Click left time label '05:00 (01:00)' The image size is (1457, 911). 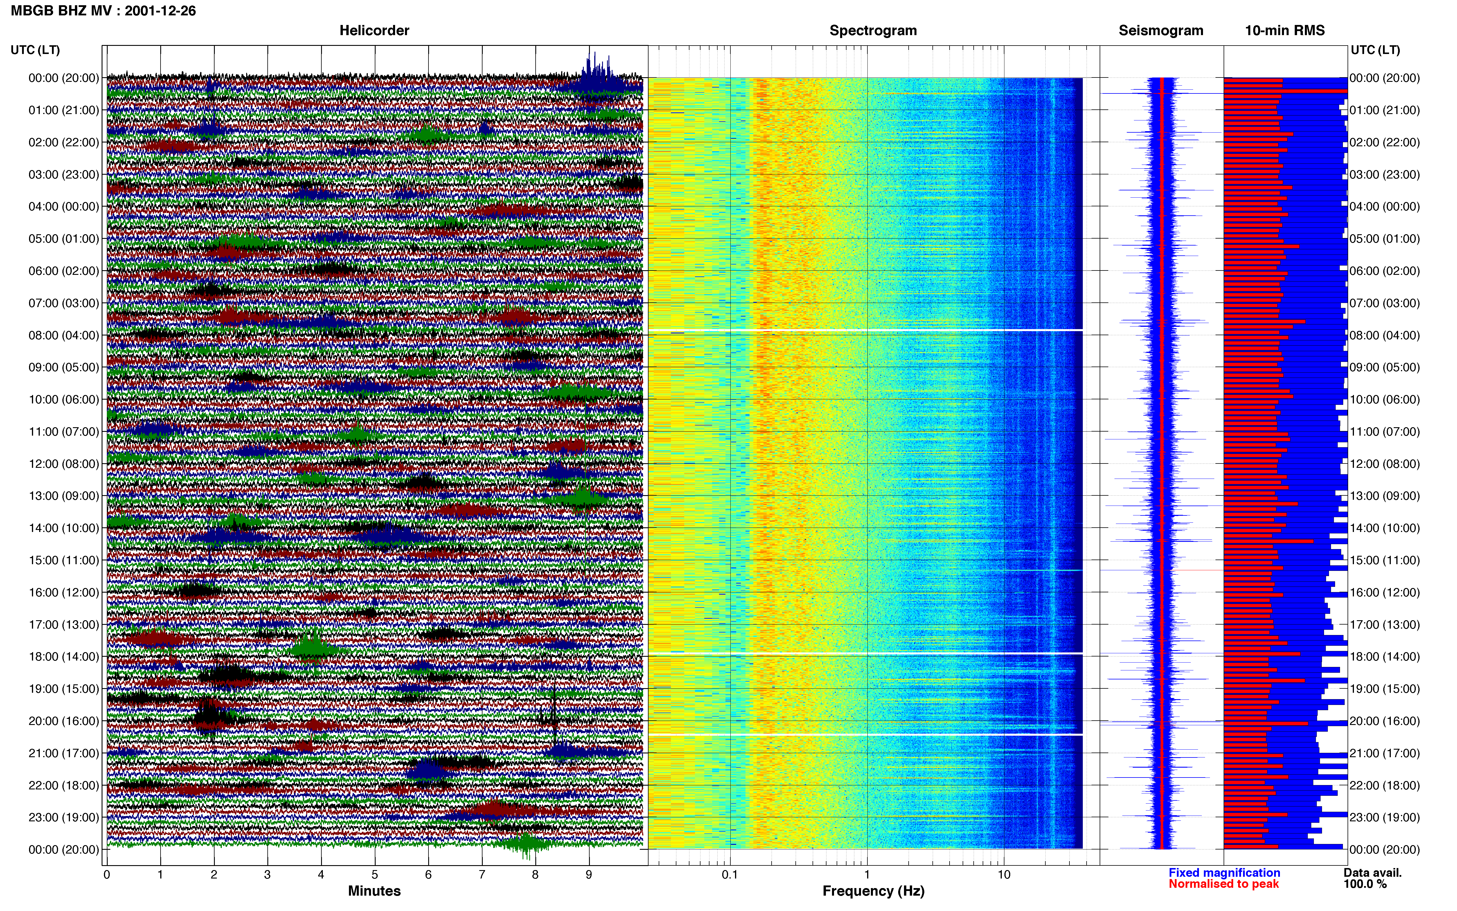[x=63, y=239]
